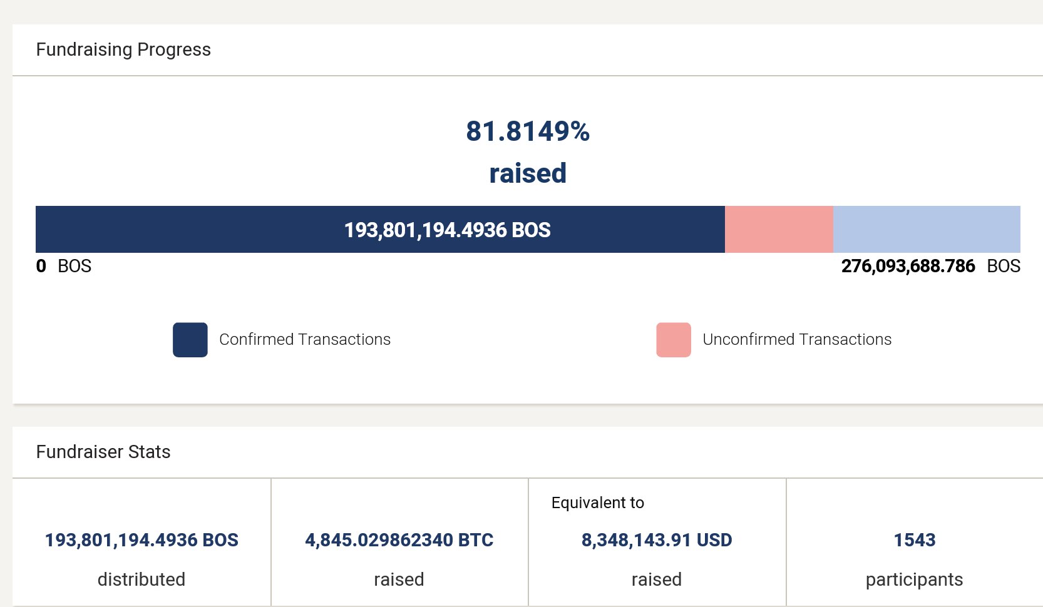Viewport: 1043px width, 607px height.
Task: Click the pink Unconfirmed Transactions legend swatch
Action: pyautogui.click(x=674, y=340)
